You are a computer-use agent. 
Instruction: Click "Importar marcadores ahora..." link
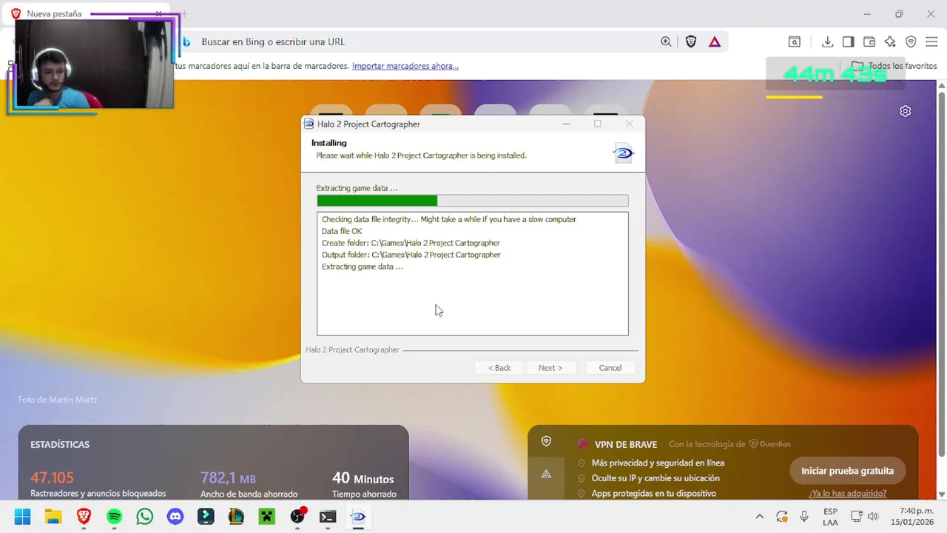tap(405, 66)
